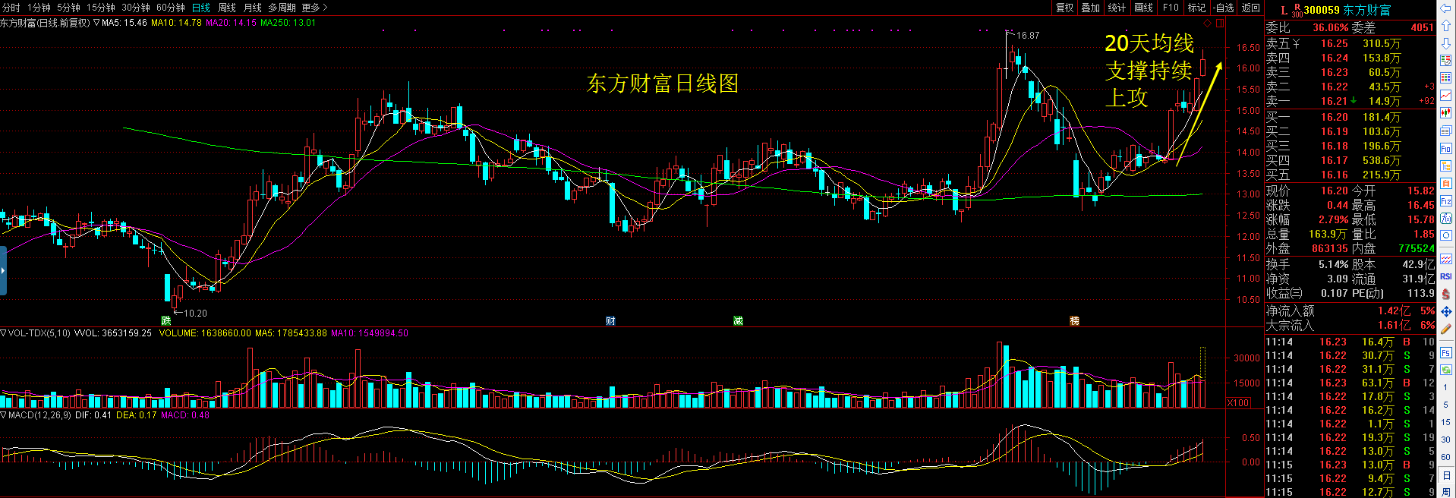Click the X100 volume scale label
Screen dimensions: 1456x498
[1239, 403]
